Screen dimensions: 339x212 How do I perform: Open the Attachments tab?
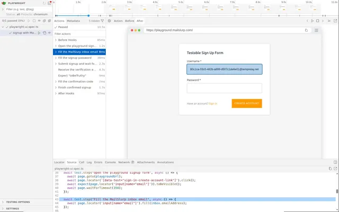(x=146, y=162)
